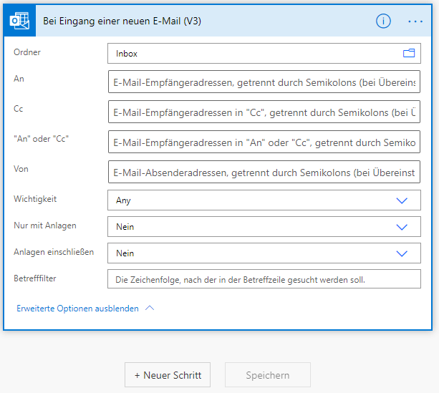Image resolution: width=439 pixels, height=393 pixels.
Task: Open the three-dots menu of the trigger
Action: 415,21
